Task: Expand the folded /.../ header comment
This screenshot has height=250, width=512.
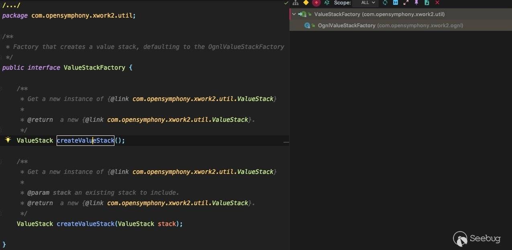Action: (11, 6)
